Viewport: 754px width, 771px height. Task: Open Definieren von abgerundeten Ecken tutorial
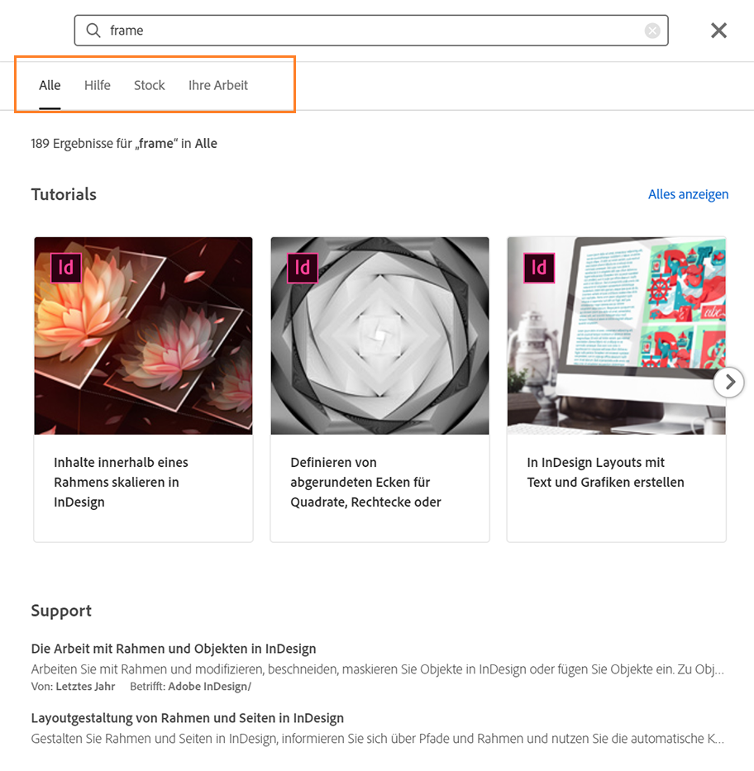pyautogui.click(x=365, y=482)
